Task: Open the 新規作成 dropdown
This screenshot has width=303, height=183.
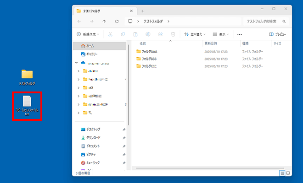Action: (88, 34)
